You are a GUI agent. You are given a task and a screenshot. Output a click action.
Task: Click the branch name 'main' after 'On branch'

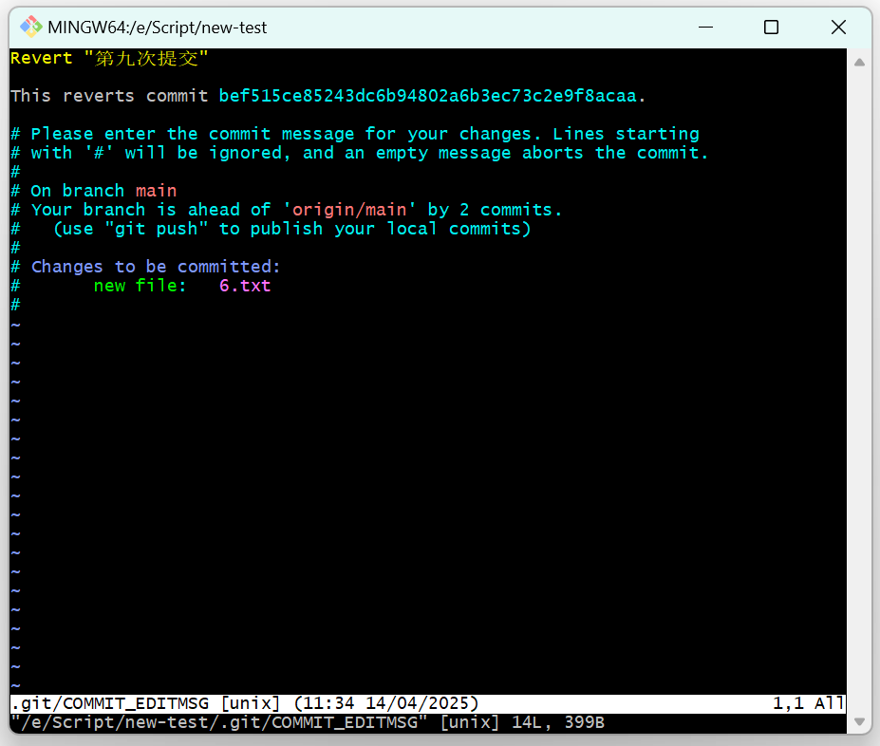click(x=156, y=192)
